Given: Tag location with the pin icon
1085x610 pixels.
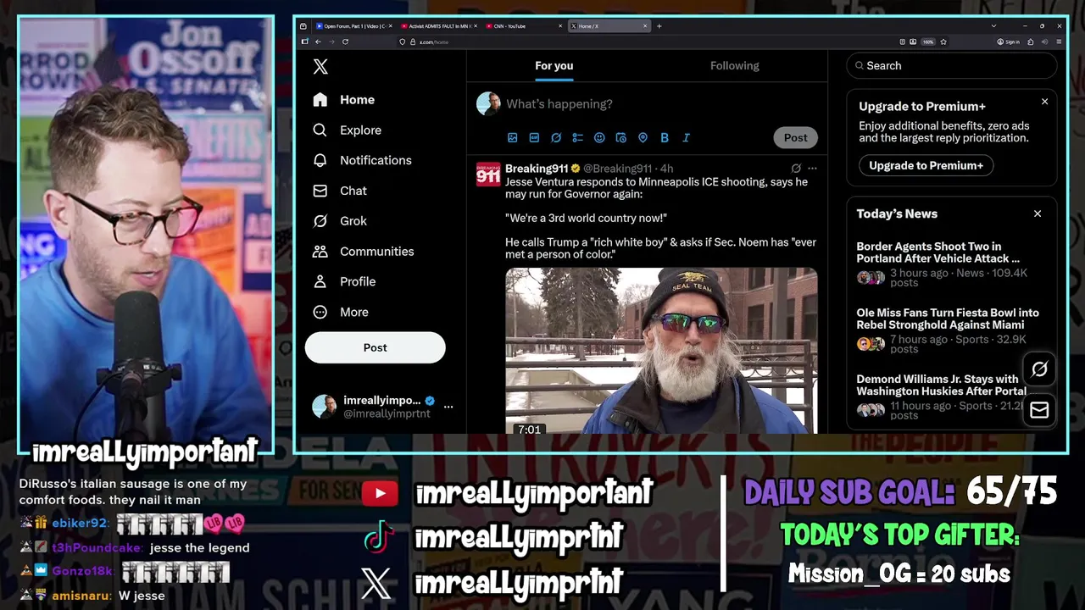Looking at the screenshot, I should (643, 137).
